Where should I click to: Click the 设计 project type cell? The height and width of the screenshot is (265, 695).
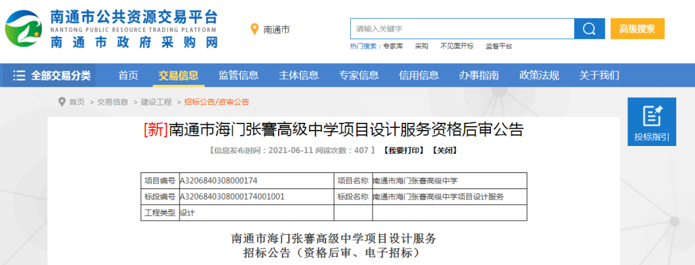point(257,213)
